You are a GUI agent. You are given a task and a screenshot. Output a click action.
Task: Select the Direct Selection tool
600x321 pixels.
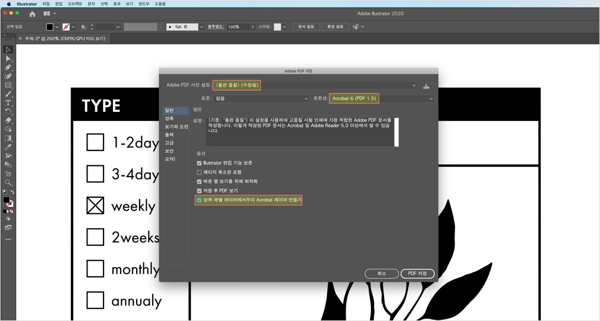[8, 58]
